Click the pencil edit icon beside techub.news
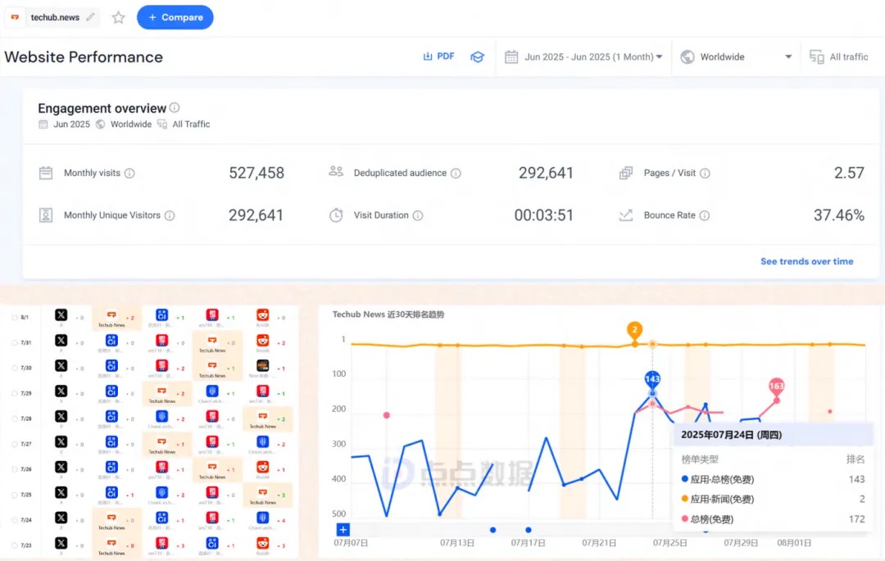885x561 pixels. pyautogui.click(x=90, y=17)
